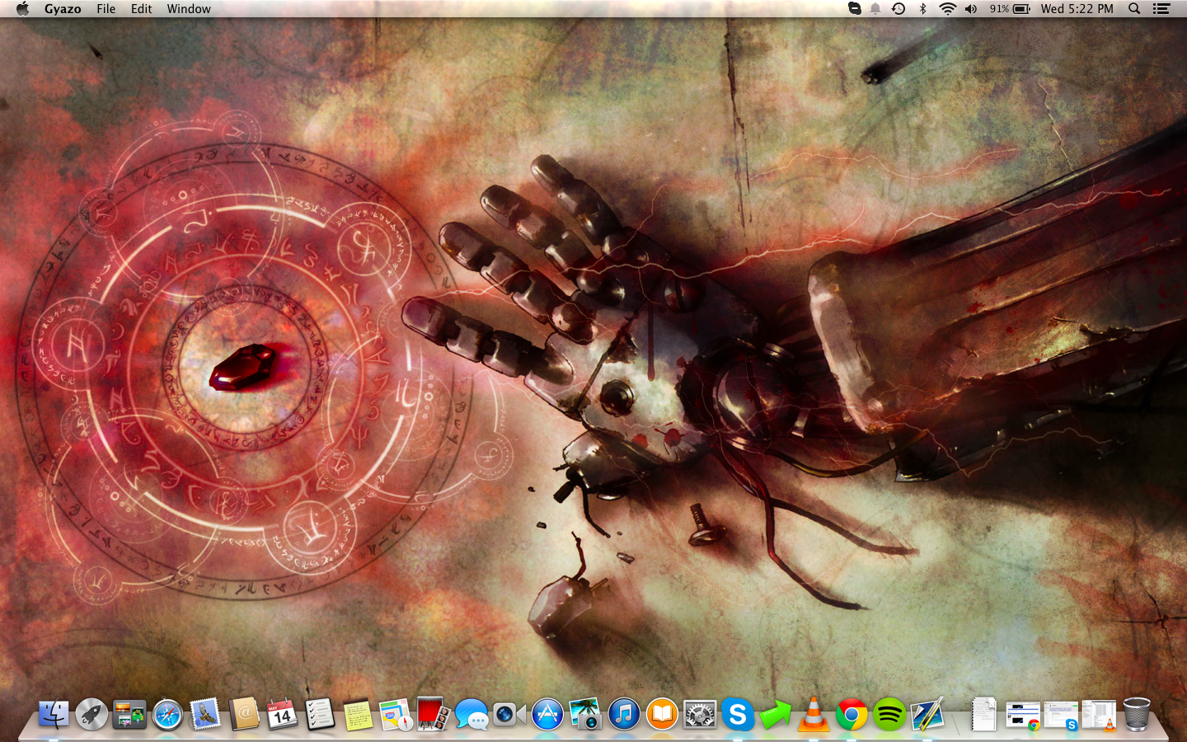Screen dimensions: 1187x742
Task: Click the volume speaker icon
Action: click(971, 9)
